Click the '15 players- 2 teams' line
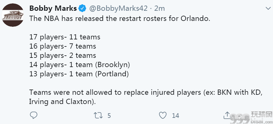Screen dimensions: 273x124 coord(63,56)
